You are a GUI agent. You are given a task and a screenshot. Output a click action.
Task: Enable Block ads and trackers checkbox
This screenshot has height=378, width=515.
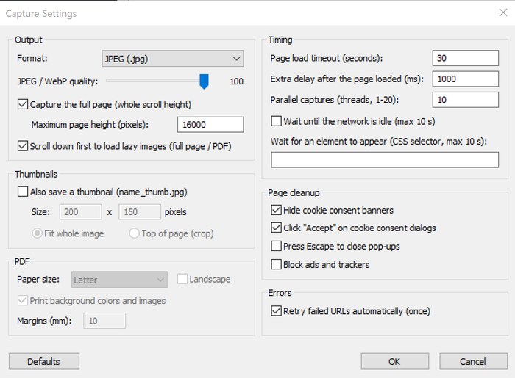pyautogui.click(x=276, y=264)
